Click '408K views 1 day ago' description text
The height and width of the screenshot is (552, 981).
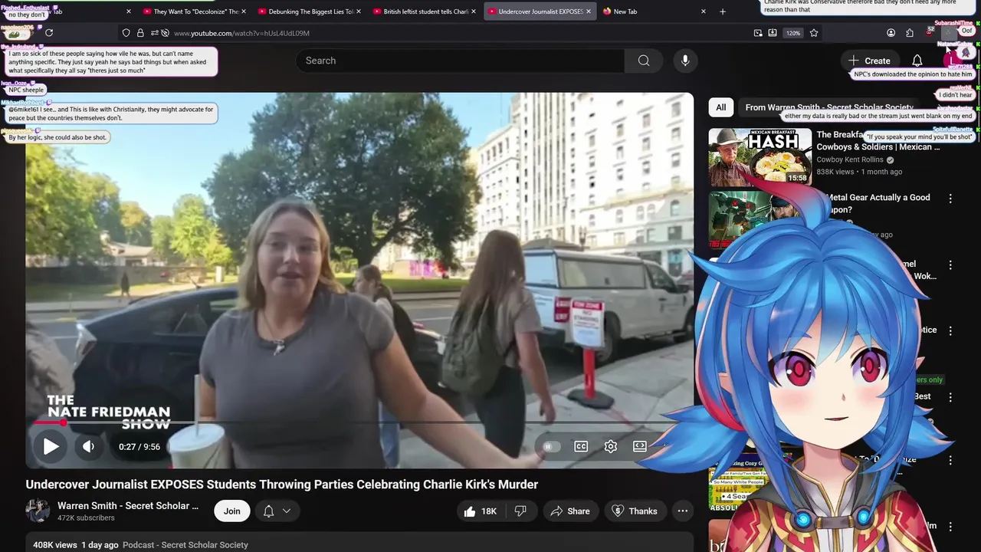point(76,545)
